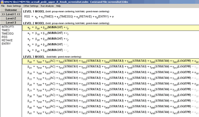Switch to Level-3 variables button
Screen dimensions: 199x117
coord(11,23)
